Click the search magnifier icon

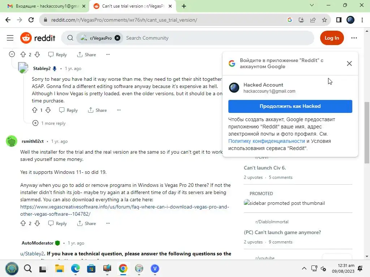pyautogui.click(x=70, y=38)
